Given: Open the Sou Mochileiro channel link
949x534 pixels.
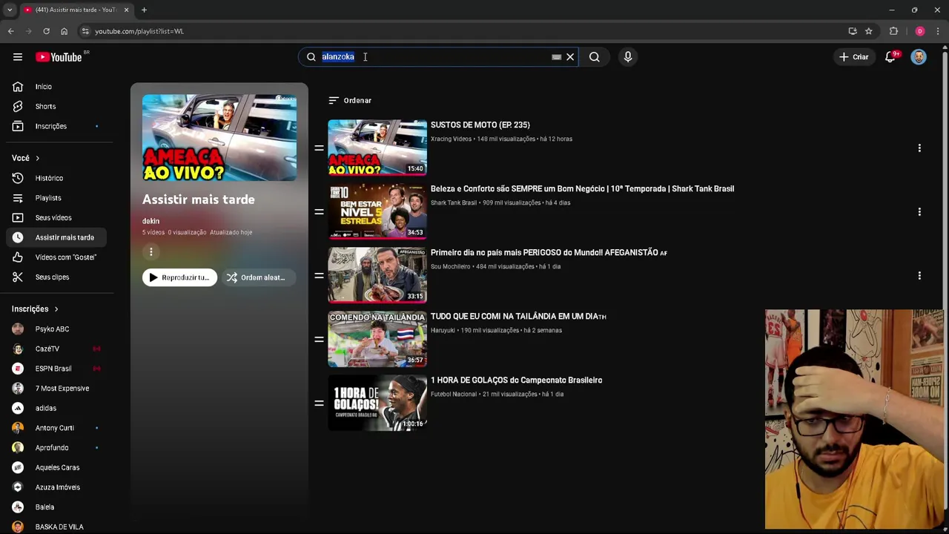Looking at the screenshot, I should [451, 266].
